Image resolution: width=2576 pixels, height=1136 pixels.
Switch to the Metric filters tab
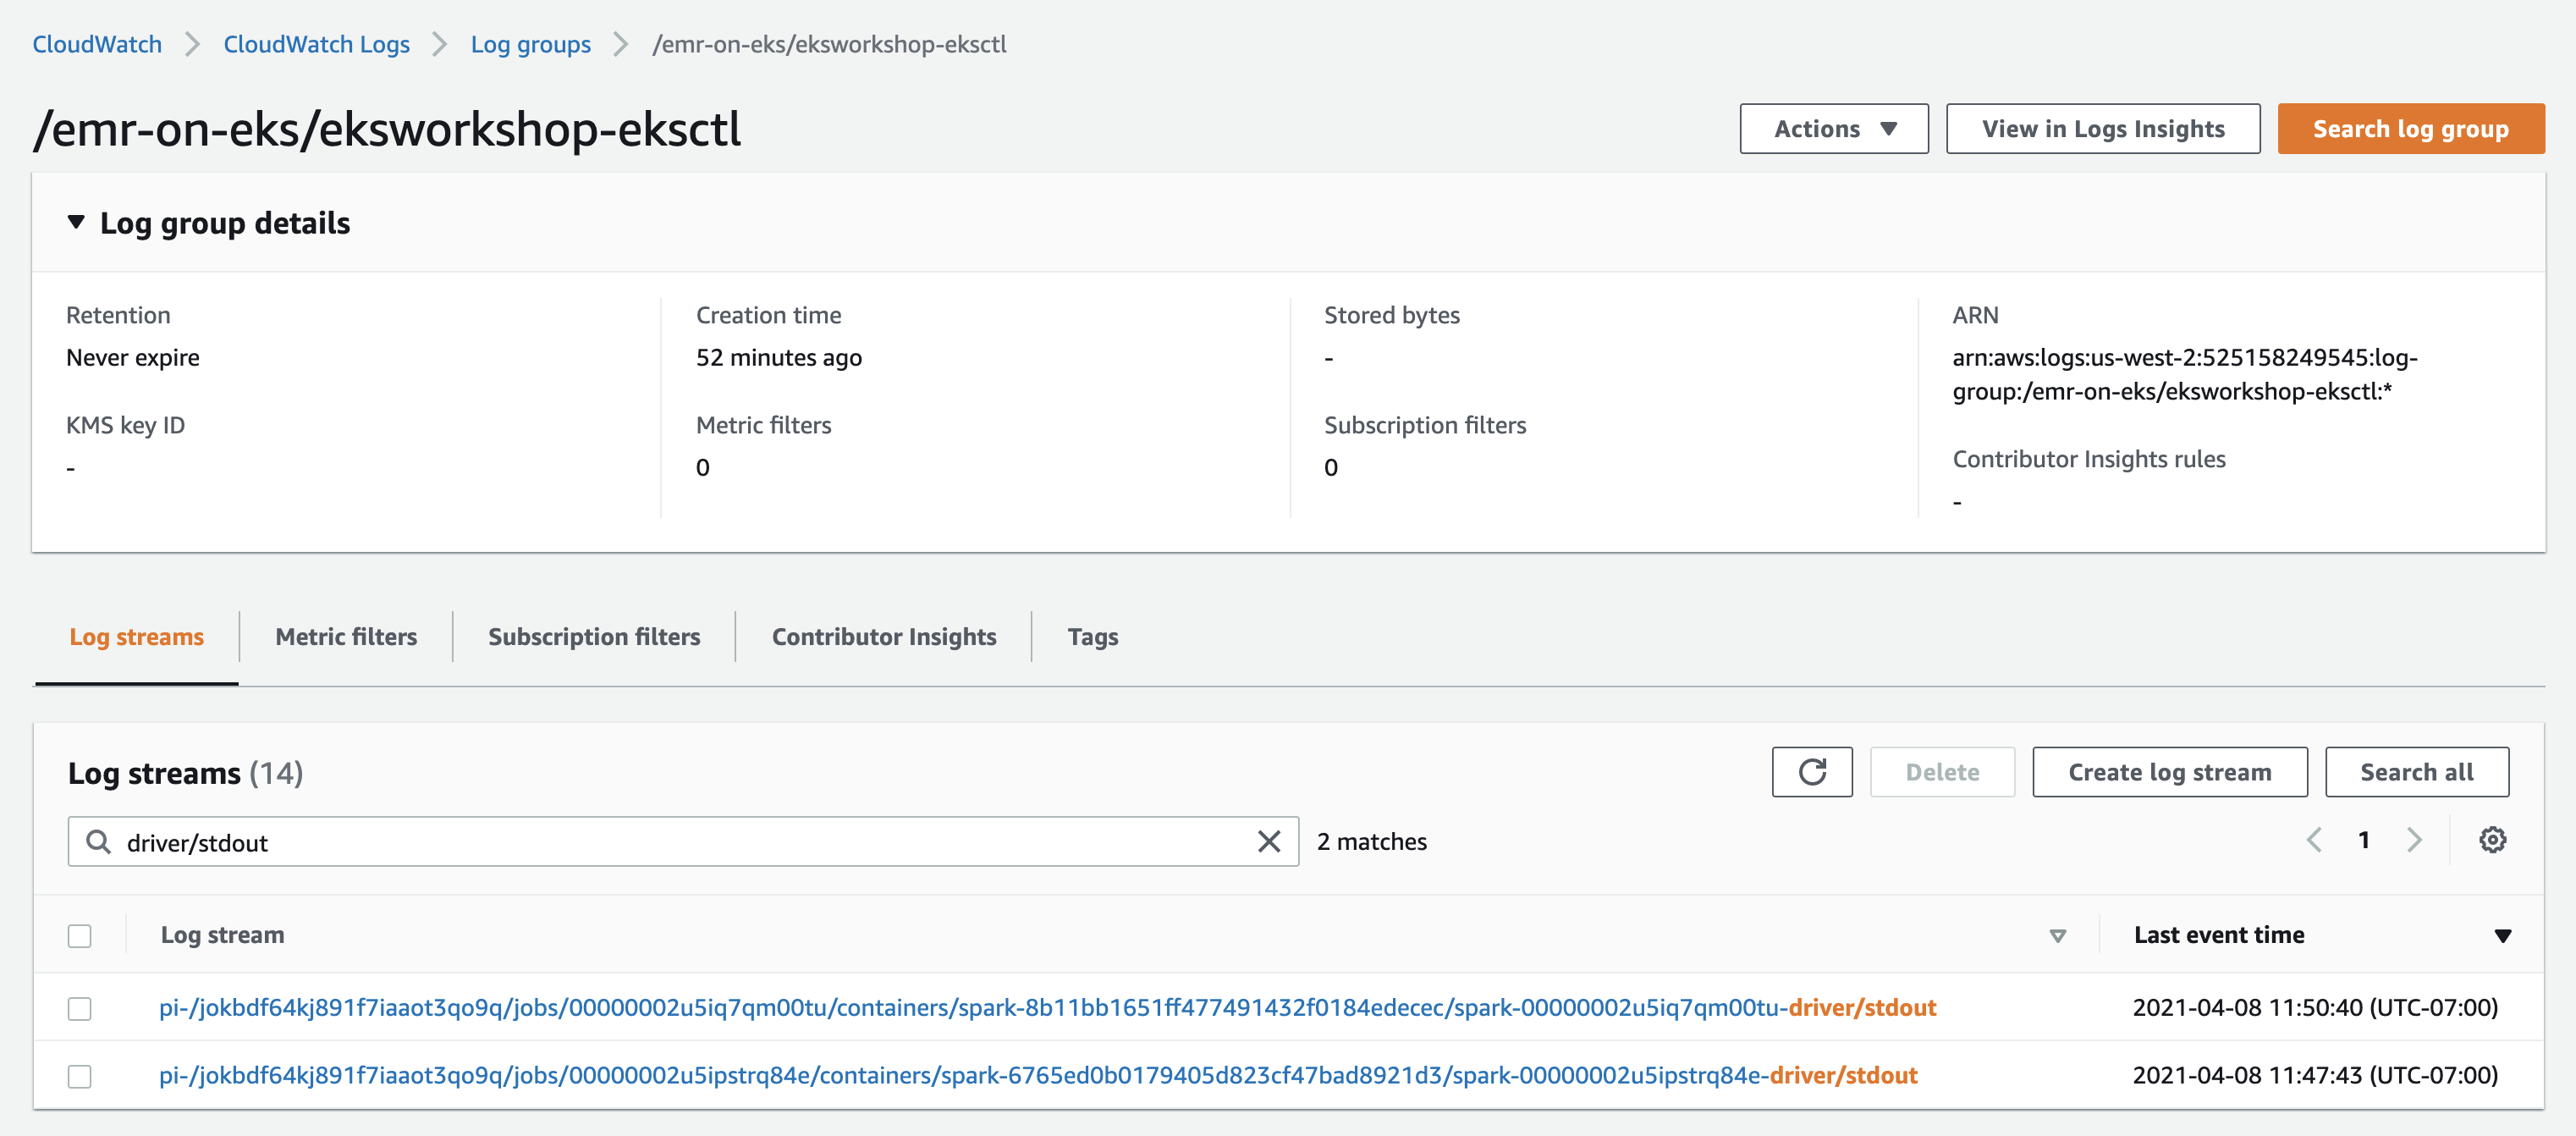coord(346,637)
